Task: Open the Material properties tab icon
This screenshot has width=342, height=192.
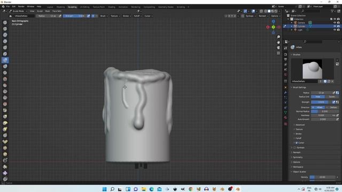Action: (285, 117)
